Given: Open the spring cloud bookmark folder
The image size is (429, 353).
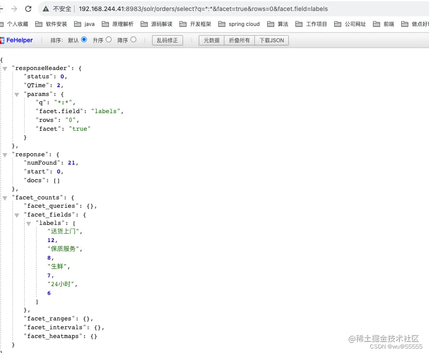Looking at the screenshot, I should click(x=239, y=24).
